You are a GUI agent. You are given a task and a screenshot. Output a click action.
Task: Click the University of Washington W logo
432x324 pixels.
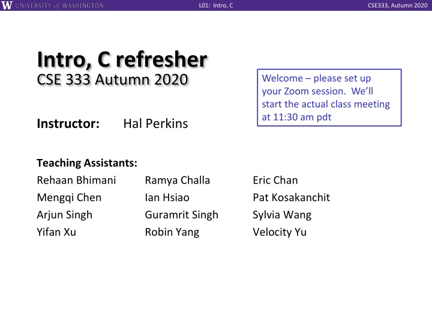click(x=7, y=5)
